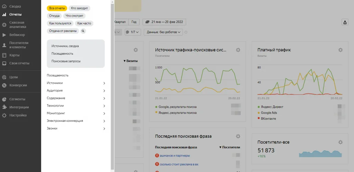Switch period to the Год tab
354x172 pixels.
(134, 22)
